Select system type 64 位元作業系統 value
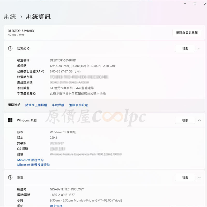Image resolution: width=207 pixels, height=207 pixels. pyautogui.click(x=72, y=88)
